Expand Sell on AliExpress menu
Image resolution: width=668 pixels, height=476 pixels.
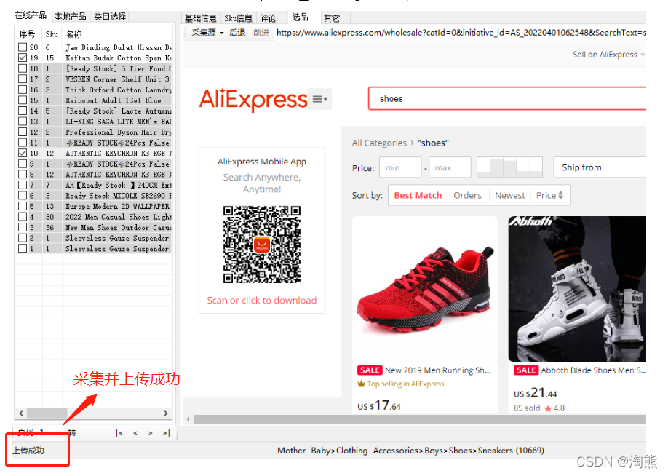tap(608, 55)
